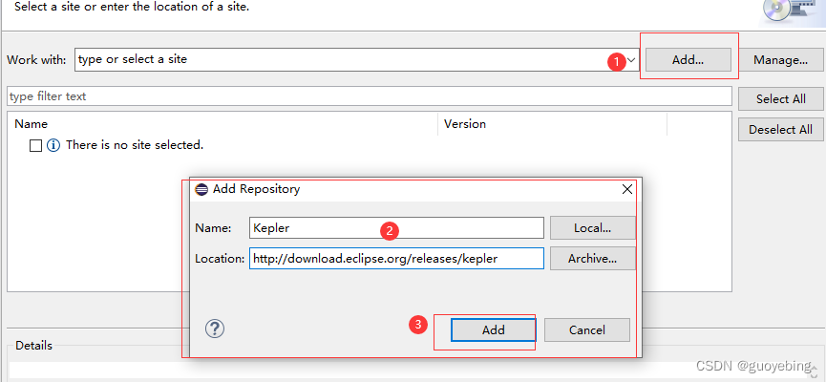826x382 pixels.
Task: Close the Add Repository dialog with X
Action: (626, 190)
